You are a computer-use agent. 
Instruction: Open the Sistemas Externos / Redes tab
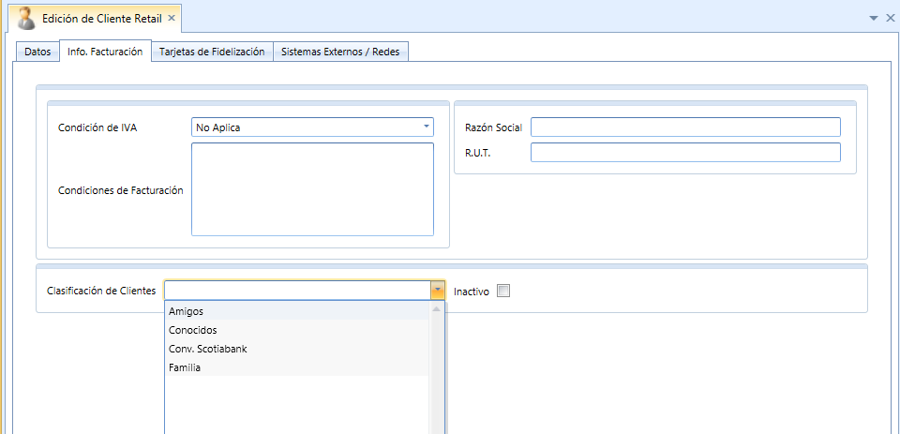point(340,52)
